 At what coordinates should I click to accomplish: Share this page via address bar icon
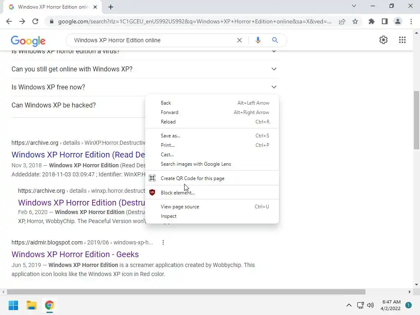[342, 21]
